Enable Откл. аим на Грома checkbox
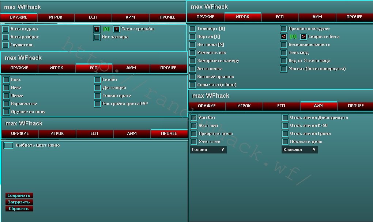 click(285, 134)
